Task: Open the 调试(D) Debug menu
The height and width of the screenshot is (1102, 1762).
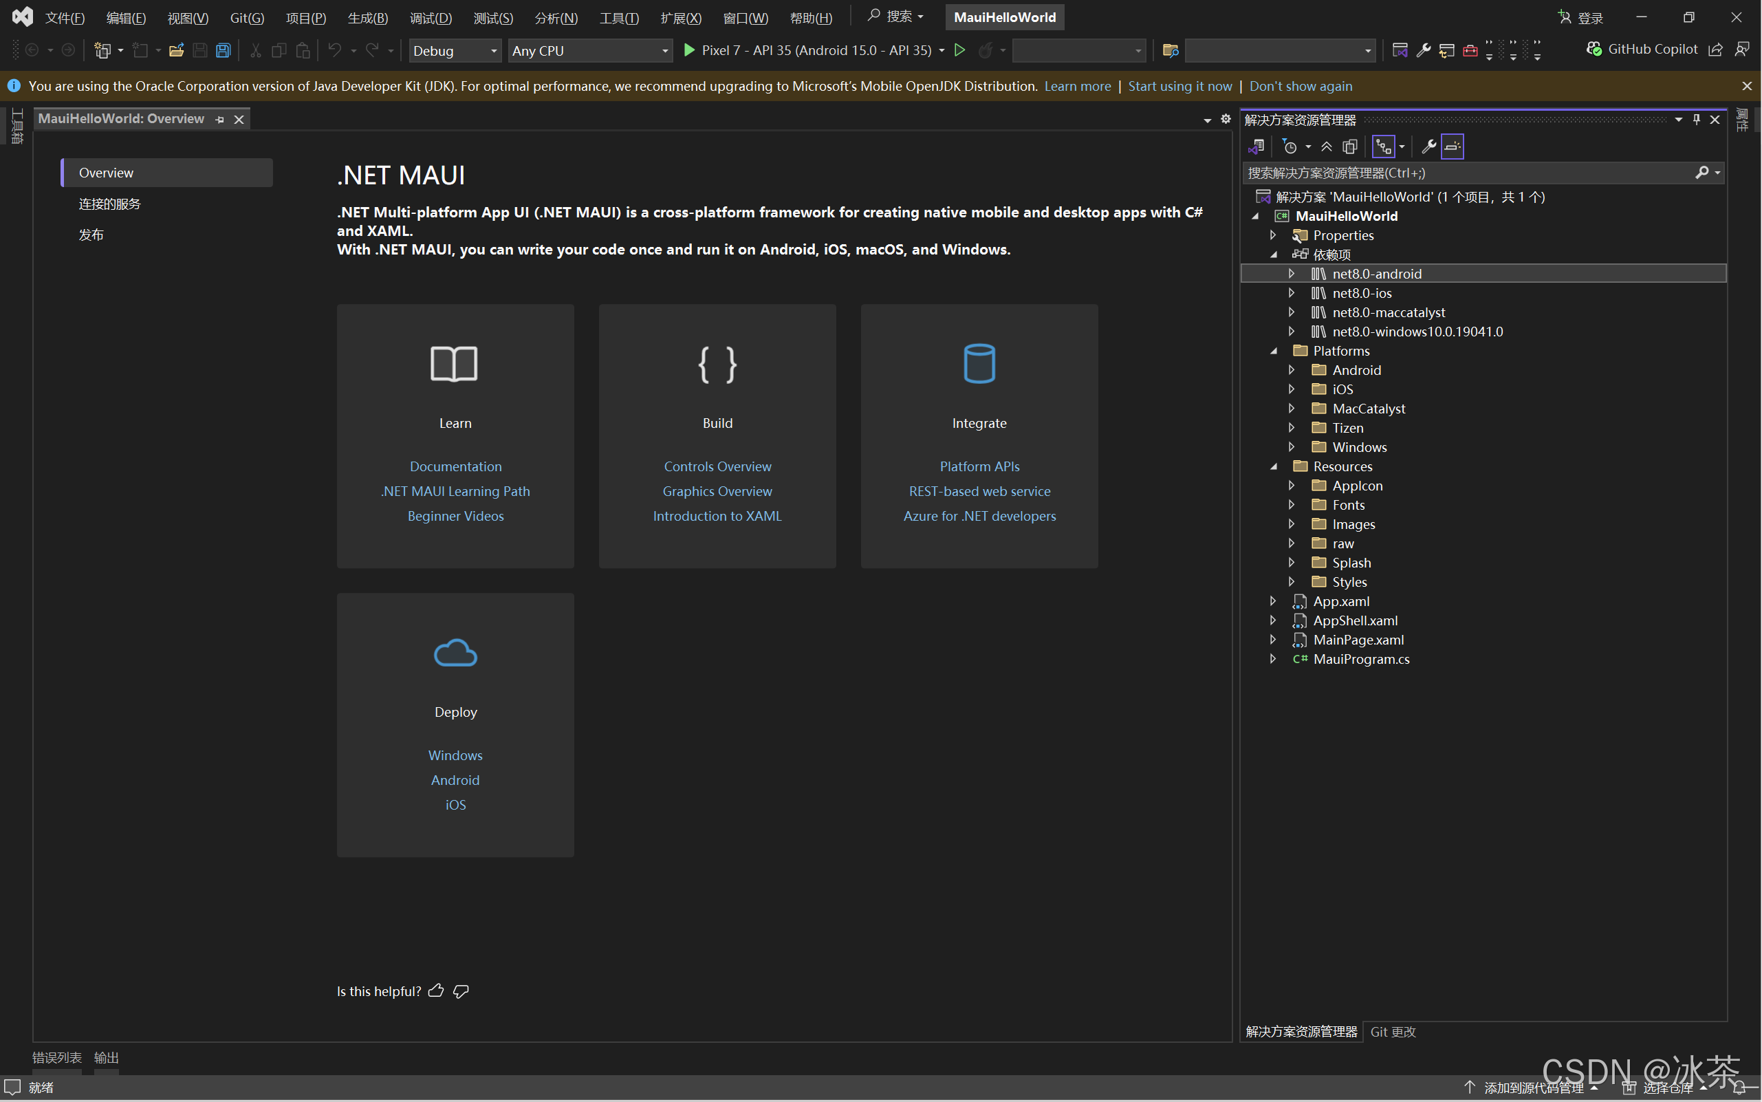Action: click(431, 17)
